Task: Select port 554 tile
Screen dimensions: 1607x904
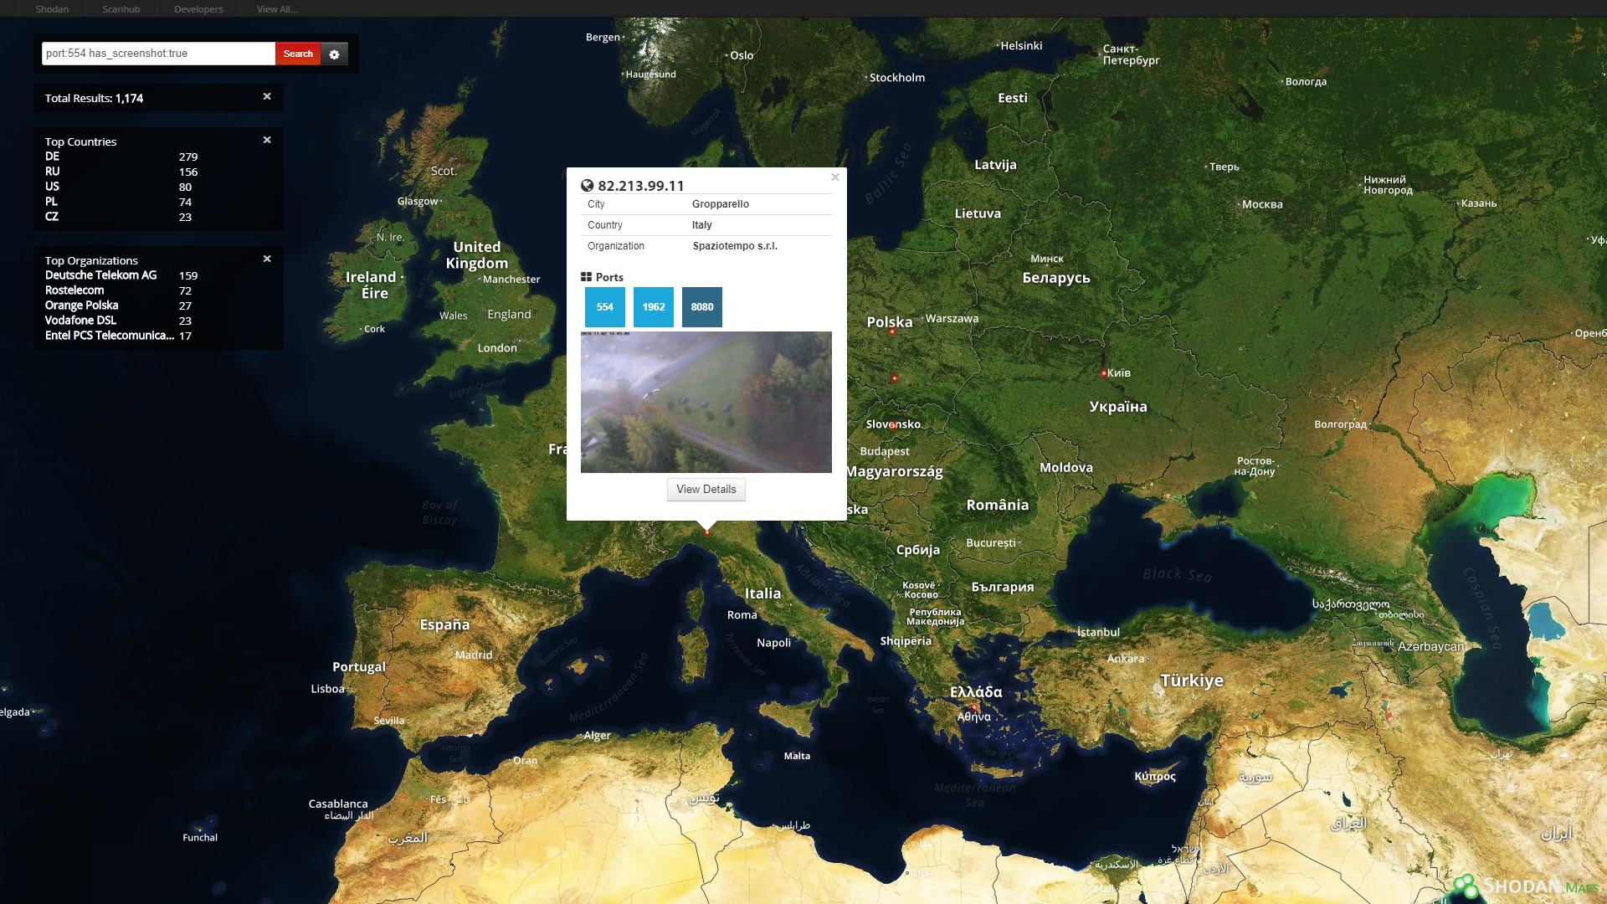Action: click(x=605, y=307)
